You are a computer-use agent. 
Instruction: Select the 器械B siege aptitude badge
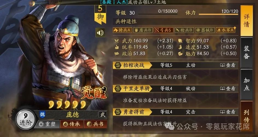point(205,30)
